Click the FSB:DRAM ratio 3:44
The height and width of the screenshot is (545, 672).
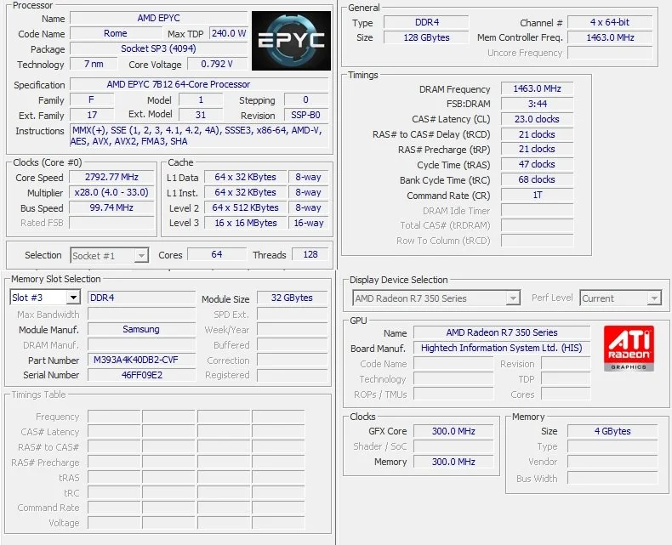tap(537, 104)
